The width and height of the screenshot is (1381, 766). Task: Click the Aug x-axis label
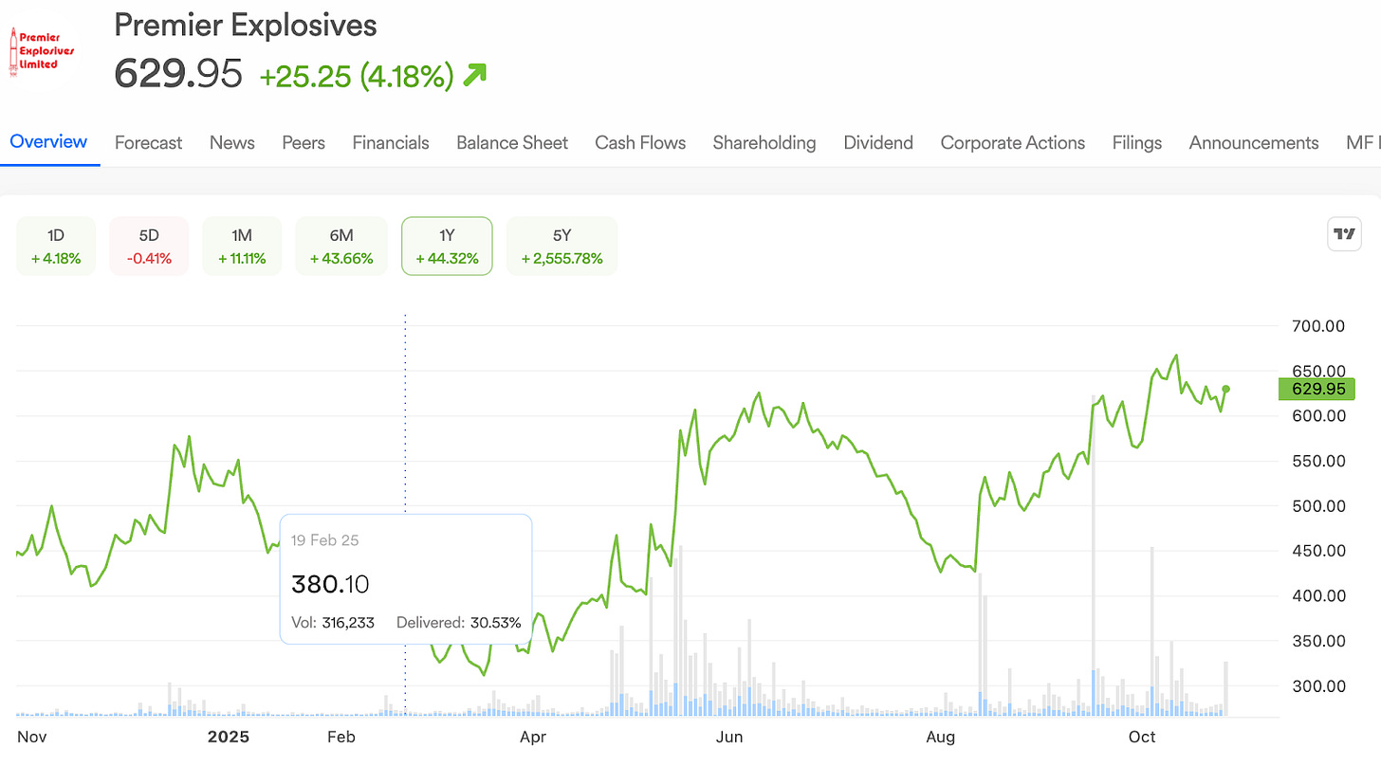click(x=940, y=737)
